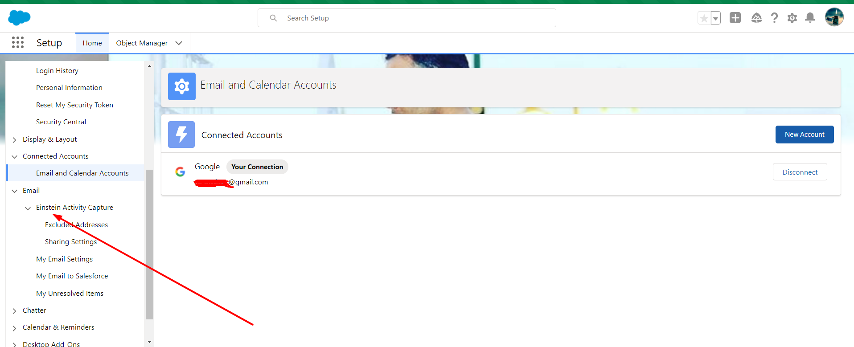Image resolution: width=854 pixels, height=347 pixels.
Task: Expand the Object Manager tab dropdown
Action: 179,43
